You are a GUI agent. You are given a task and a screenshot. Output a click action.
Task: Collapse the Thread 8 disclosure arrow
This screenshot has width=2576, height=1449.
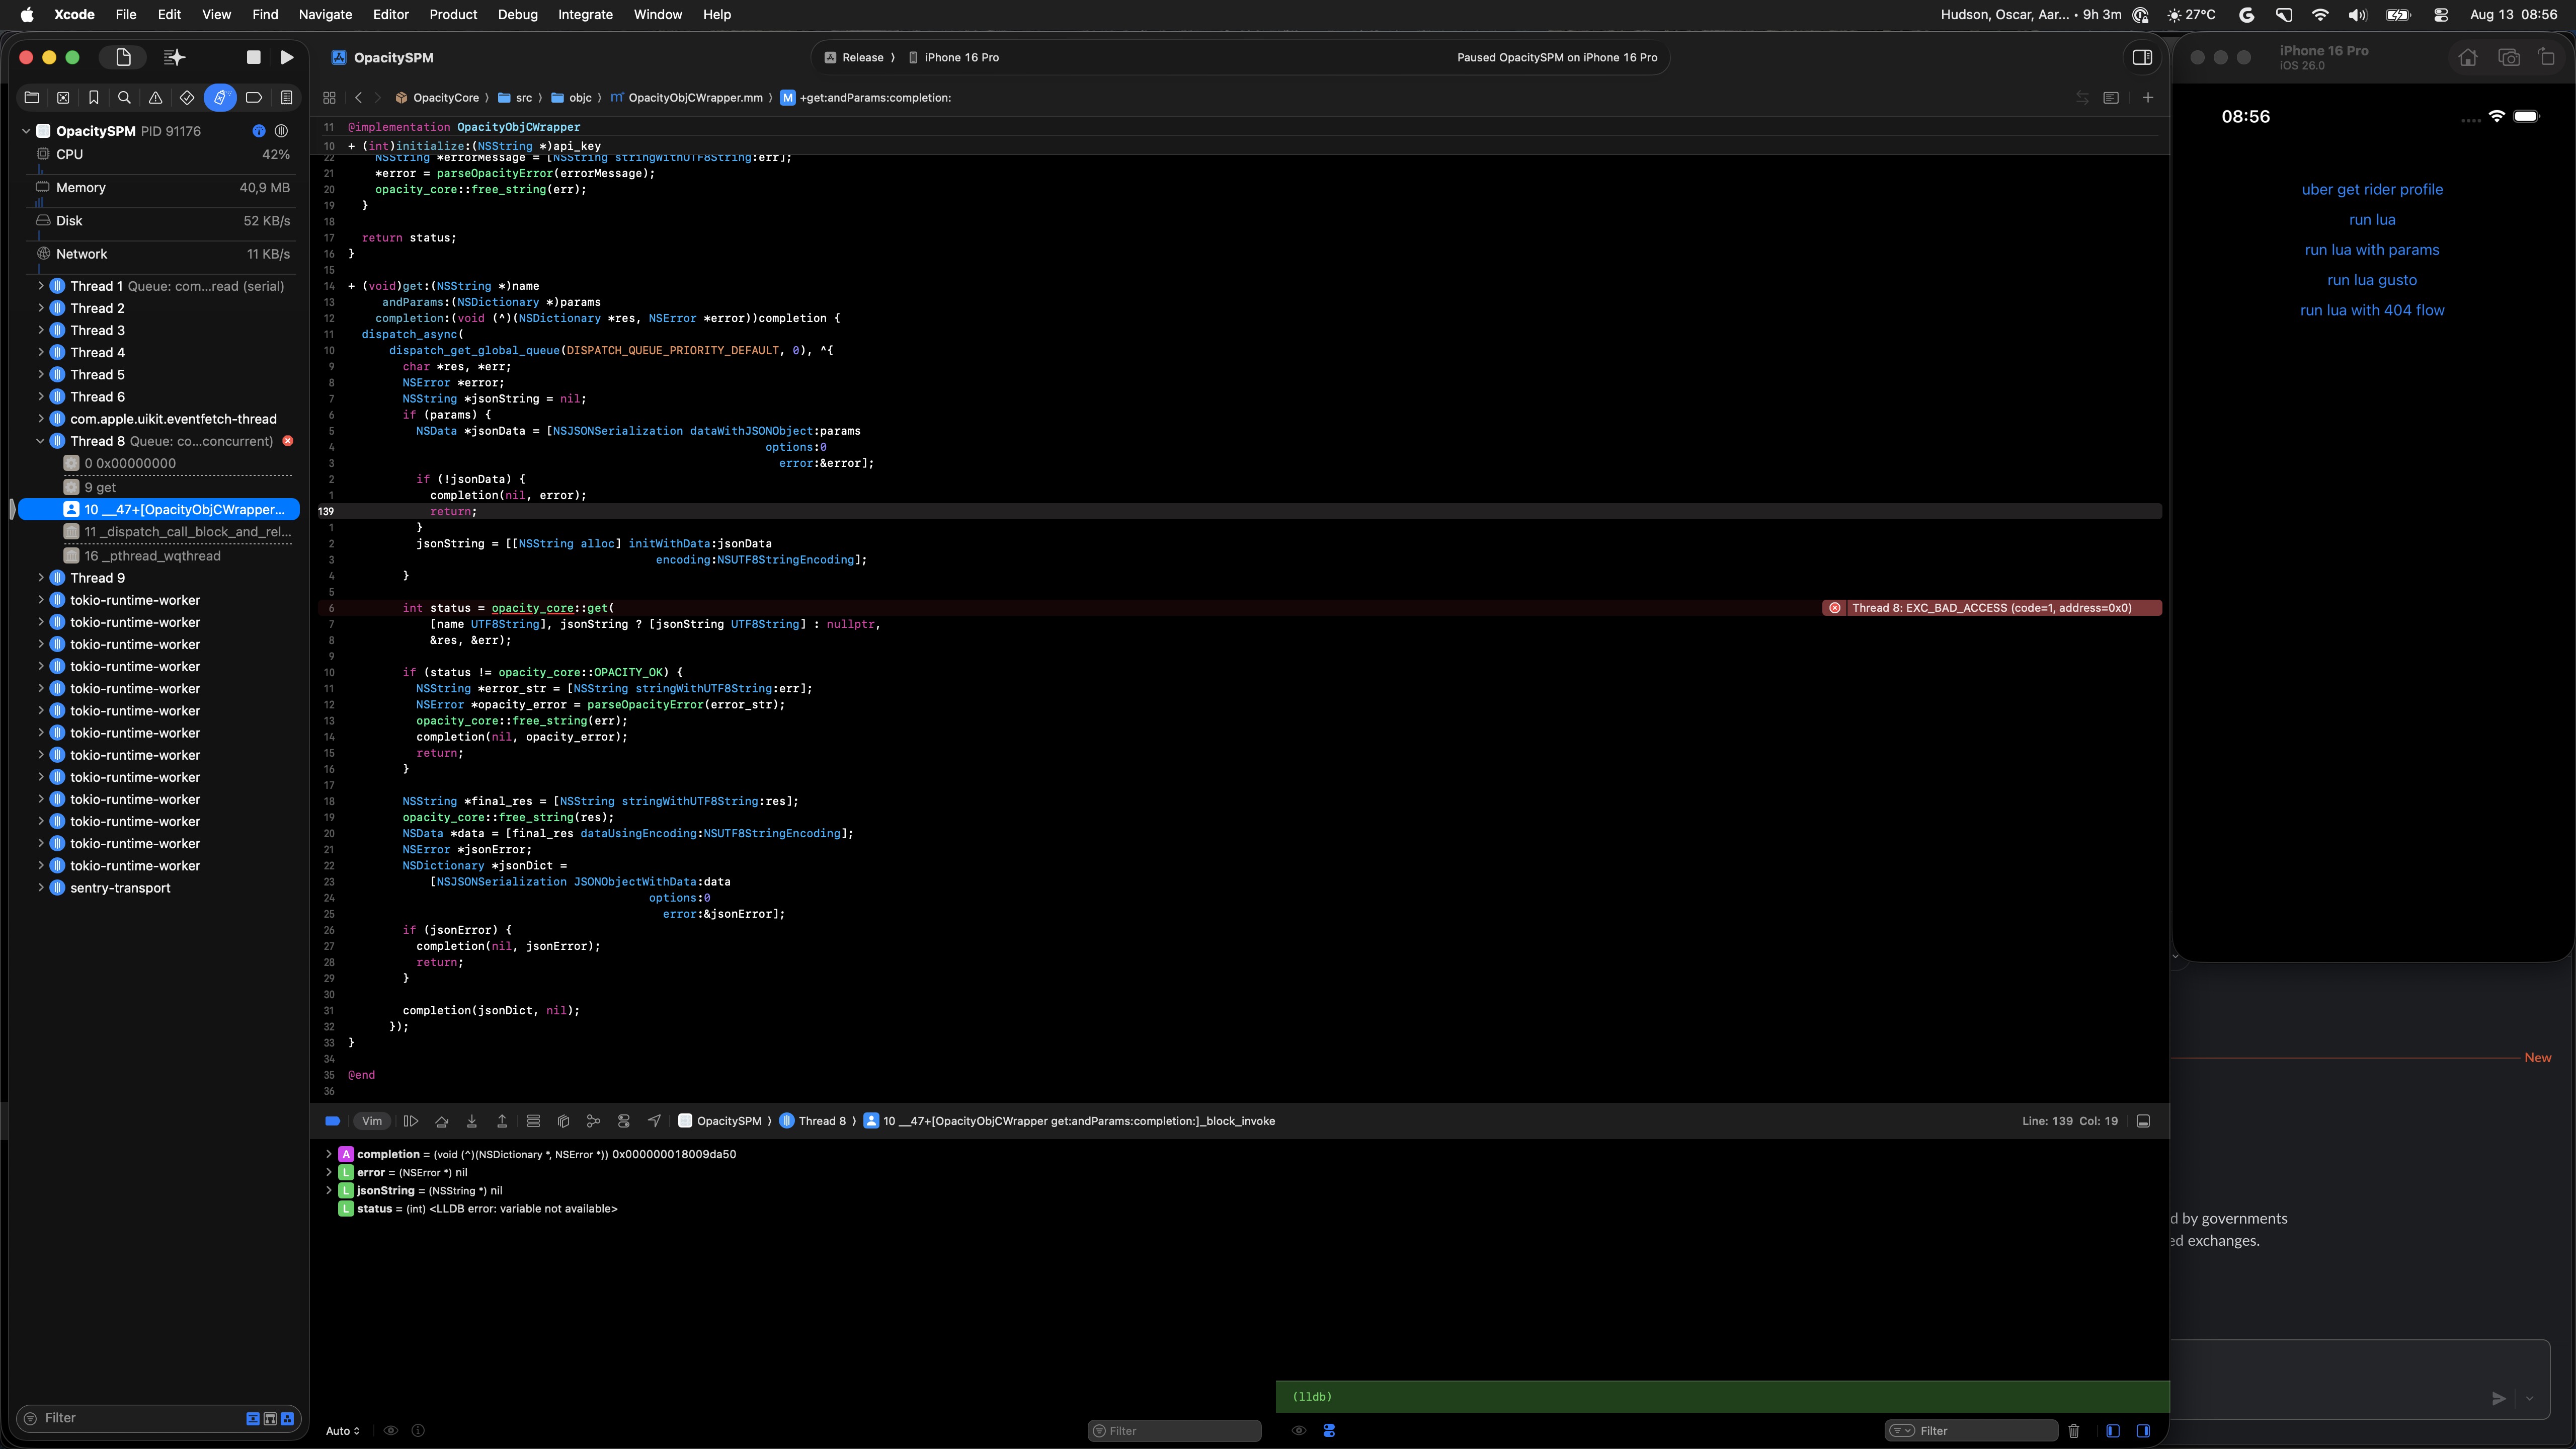(x=41, y=441)
